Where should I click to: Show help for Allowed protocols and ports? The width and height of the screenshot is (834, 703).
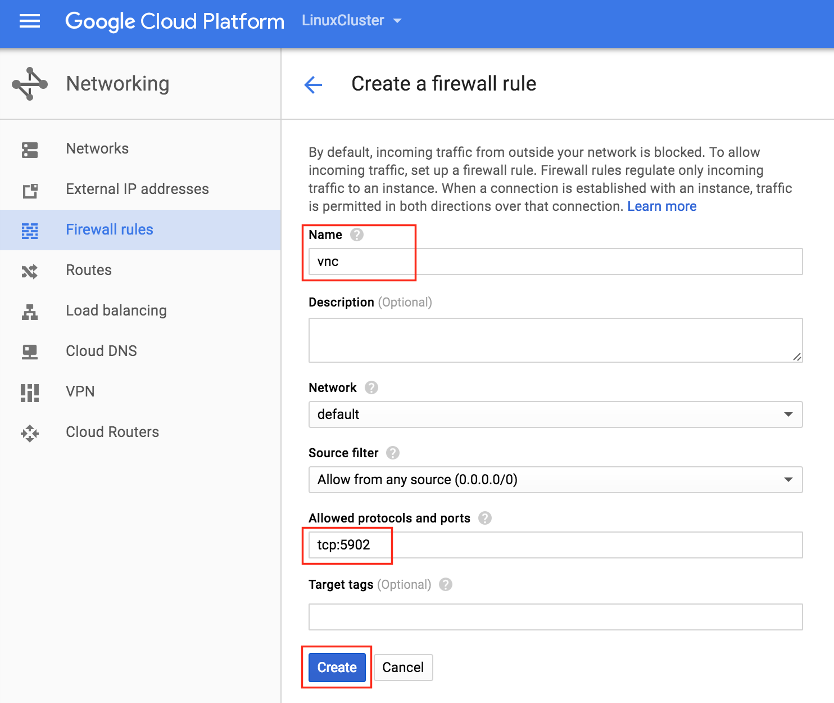coord(485,518)
